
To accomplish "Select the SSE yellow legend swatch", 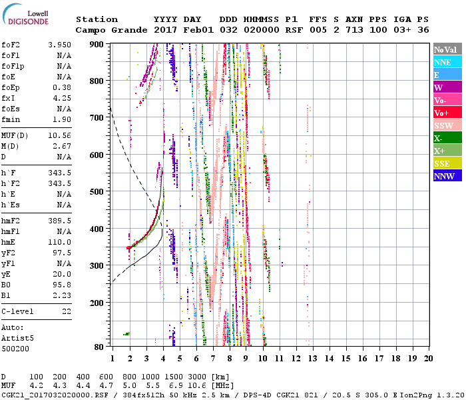I will [447, 163].
